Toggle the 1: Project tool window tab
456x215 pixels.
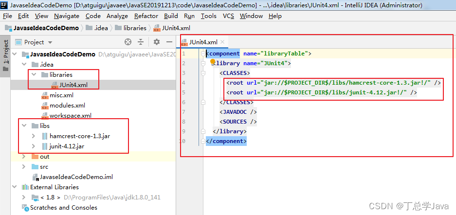click(5, 56)
